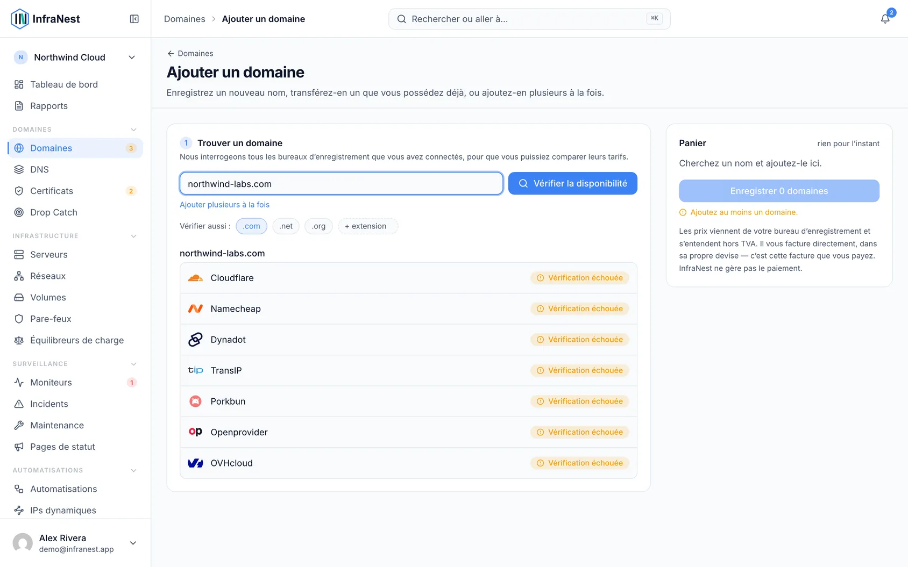Open the Rapports sidebar item
The height and width of the screenshot is (567, 908).
pyautogui.click(x=75, y=106)
